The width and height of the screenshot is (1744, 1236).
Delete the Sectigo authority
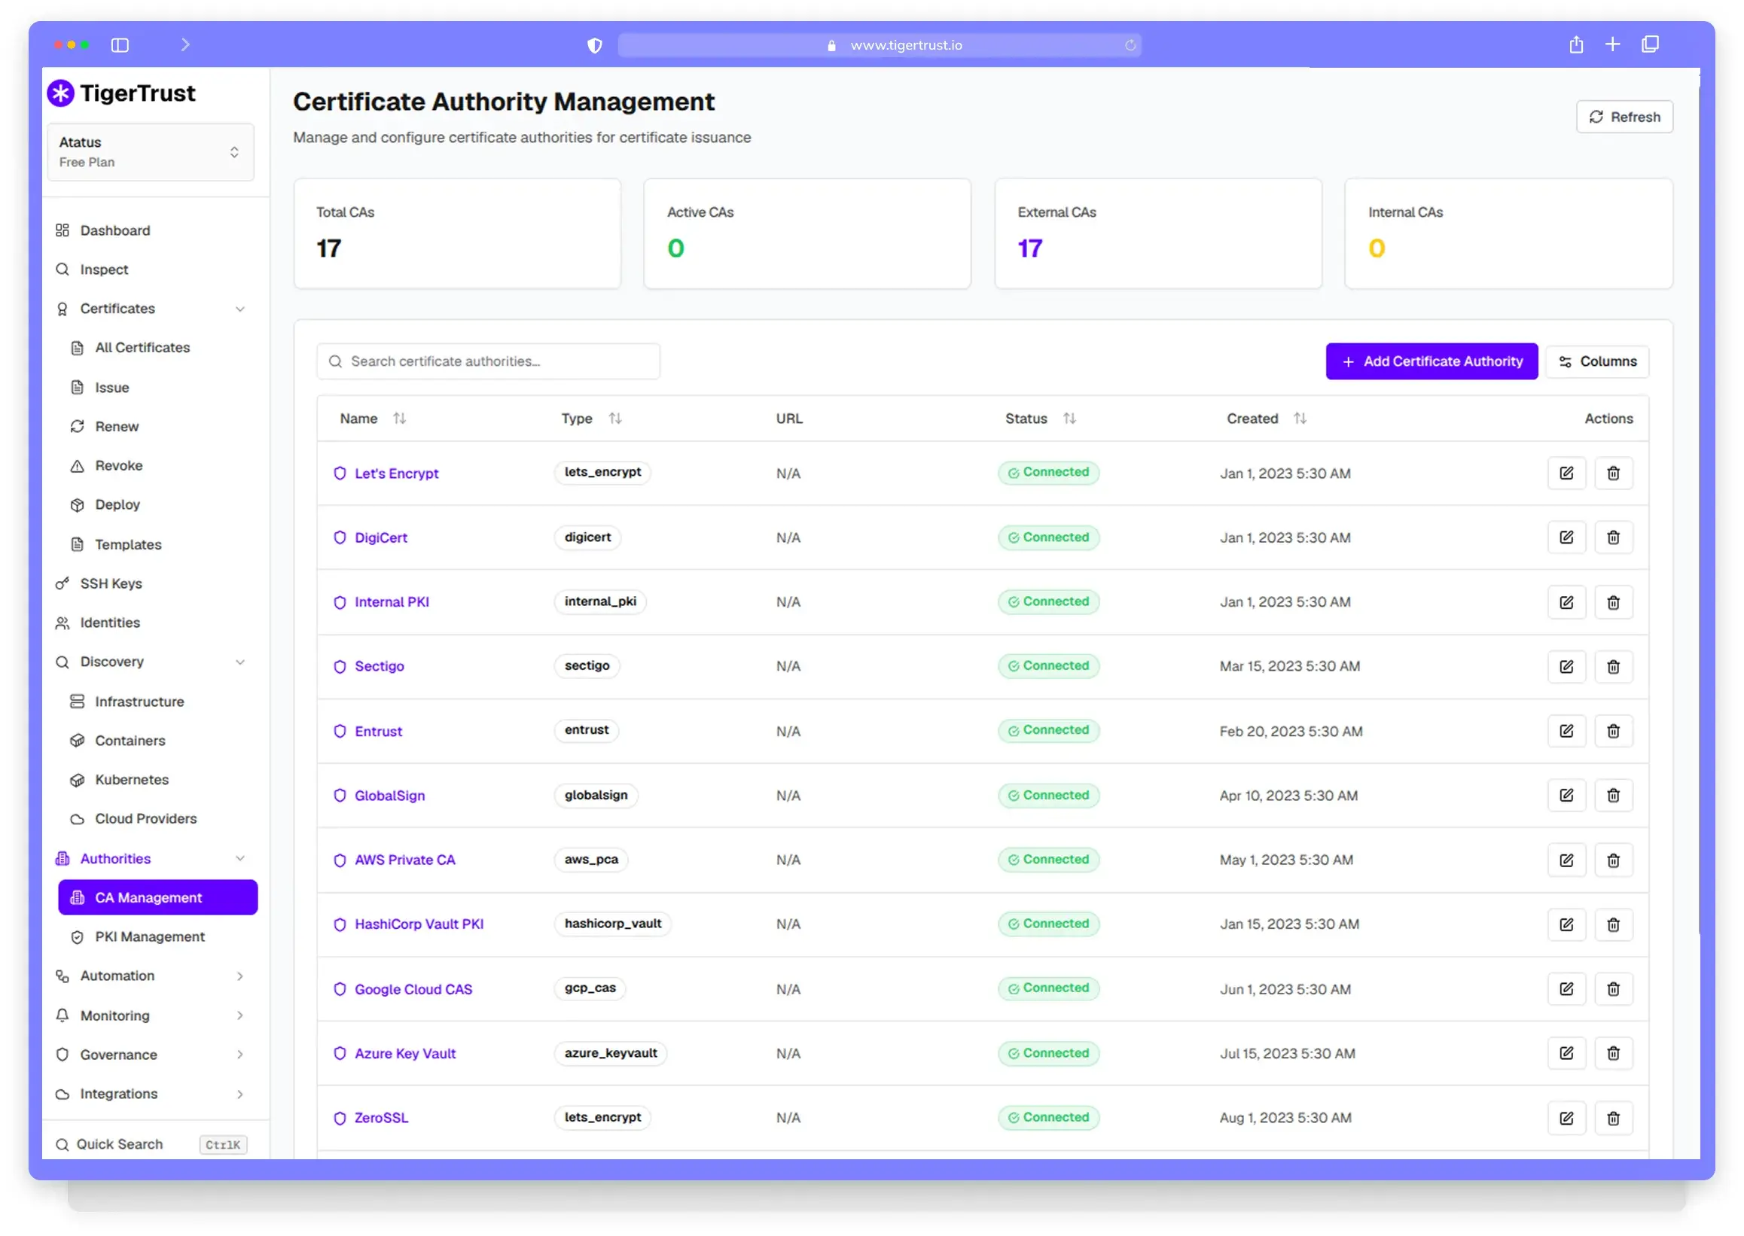(x=1612, y=666)
